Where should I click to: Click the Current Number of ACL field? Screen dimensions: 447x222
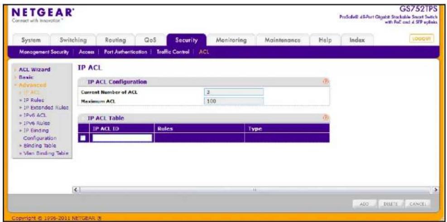[x=234, y=92]
